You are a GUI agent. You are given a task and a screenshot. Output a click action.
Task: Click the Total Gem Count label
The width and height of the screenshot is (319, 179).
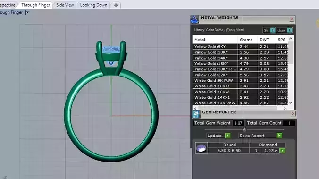point(264,123)
